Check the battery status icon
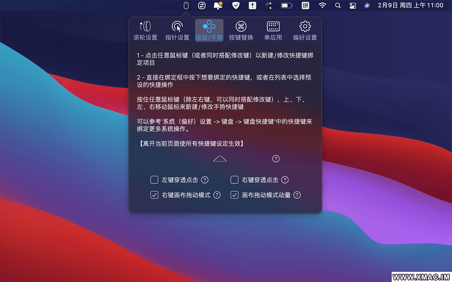The image size is (452, 282). (x=287, y=6)
